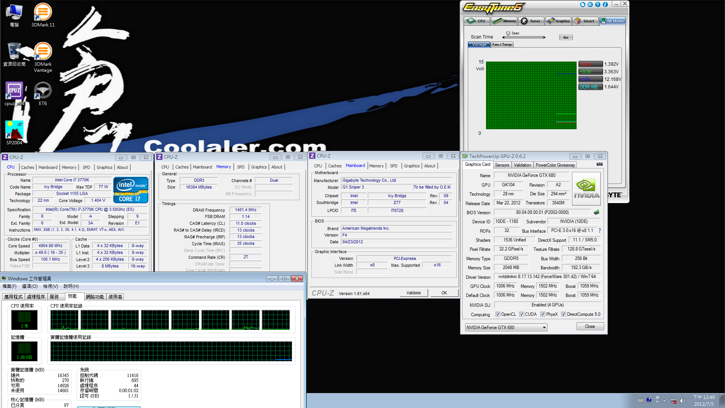This screenshot has width=725, height=408.
Task: Click the Core Speed value 4904.88 MHz
Action: (x=51, y=246)
